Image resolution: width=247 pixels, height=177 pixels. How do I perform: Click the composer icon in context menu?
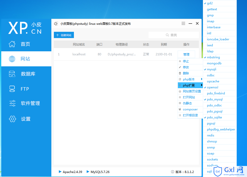(180, 109)
